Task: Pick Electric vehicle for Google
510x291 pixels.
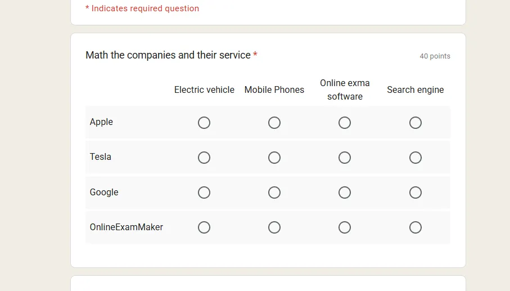Action: click(204, 192)
